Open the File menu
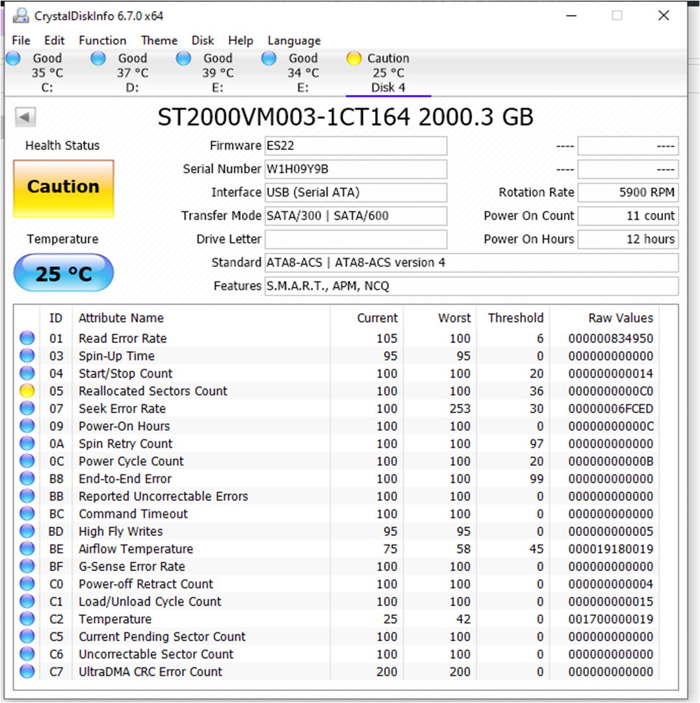The width and height of the screenshot is (700, 703). pyautogui.click(x=21, y=40)
